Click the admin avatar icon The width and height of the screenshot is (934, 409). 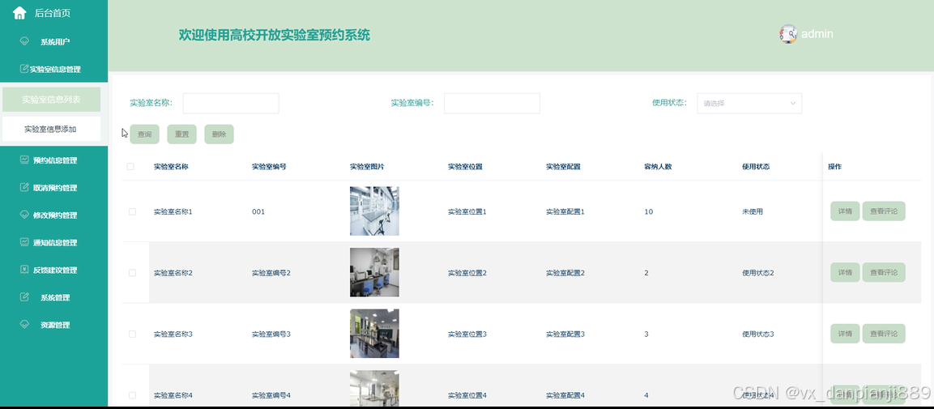tap(788, 34)
